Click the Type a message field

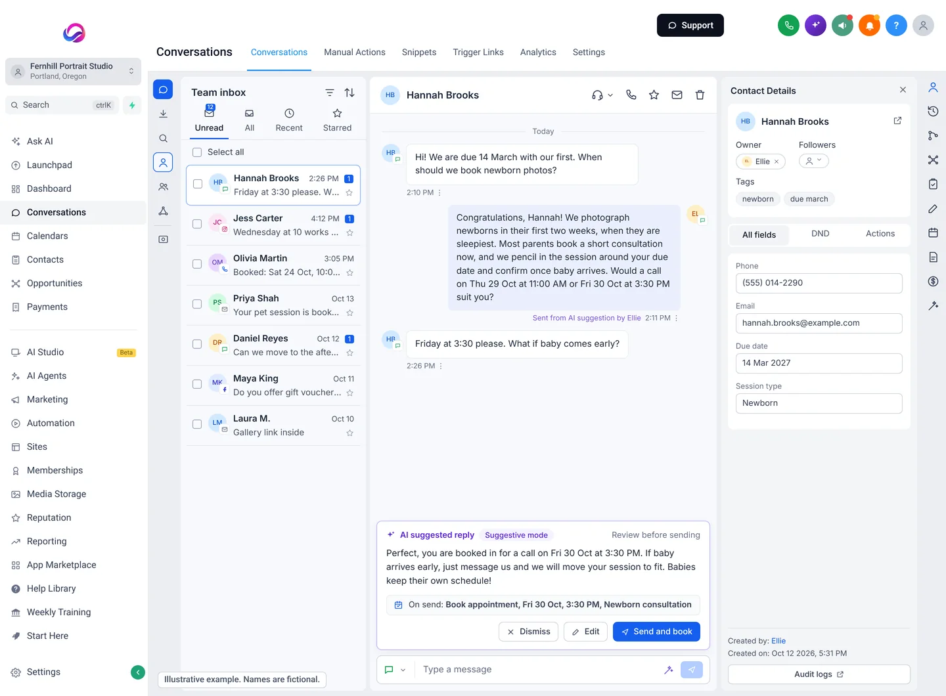(539, 670)
